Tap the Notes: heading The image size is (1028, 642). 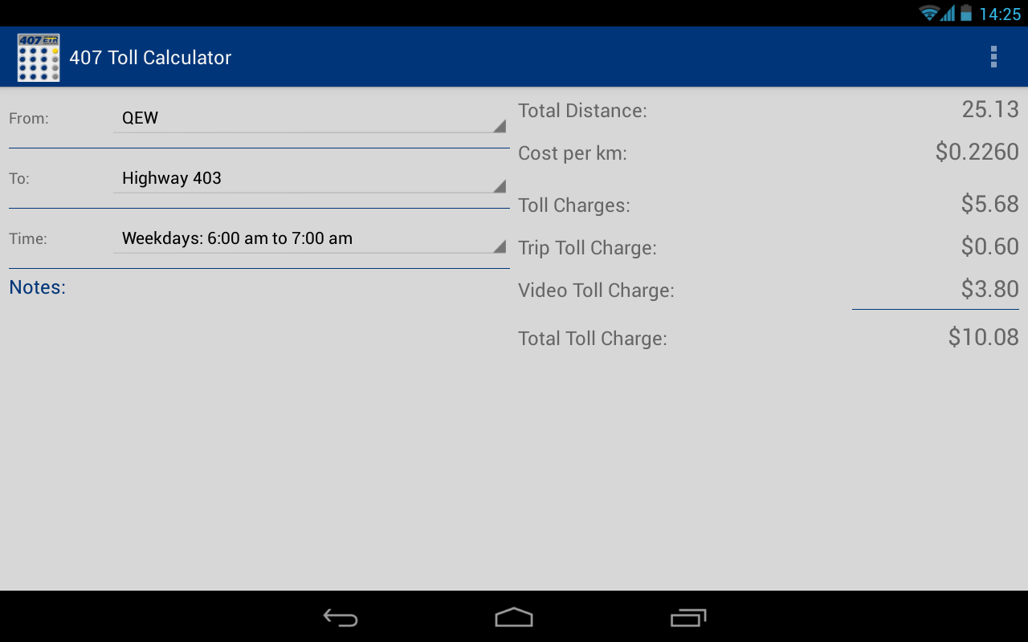(x=38, y=287)
